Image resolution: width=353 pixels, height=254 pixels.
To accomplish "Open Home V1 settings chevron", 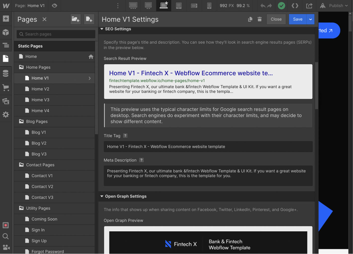I will (x=90, y=78).
